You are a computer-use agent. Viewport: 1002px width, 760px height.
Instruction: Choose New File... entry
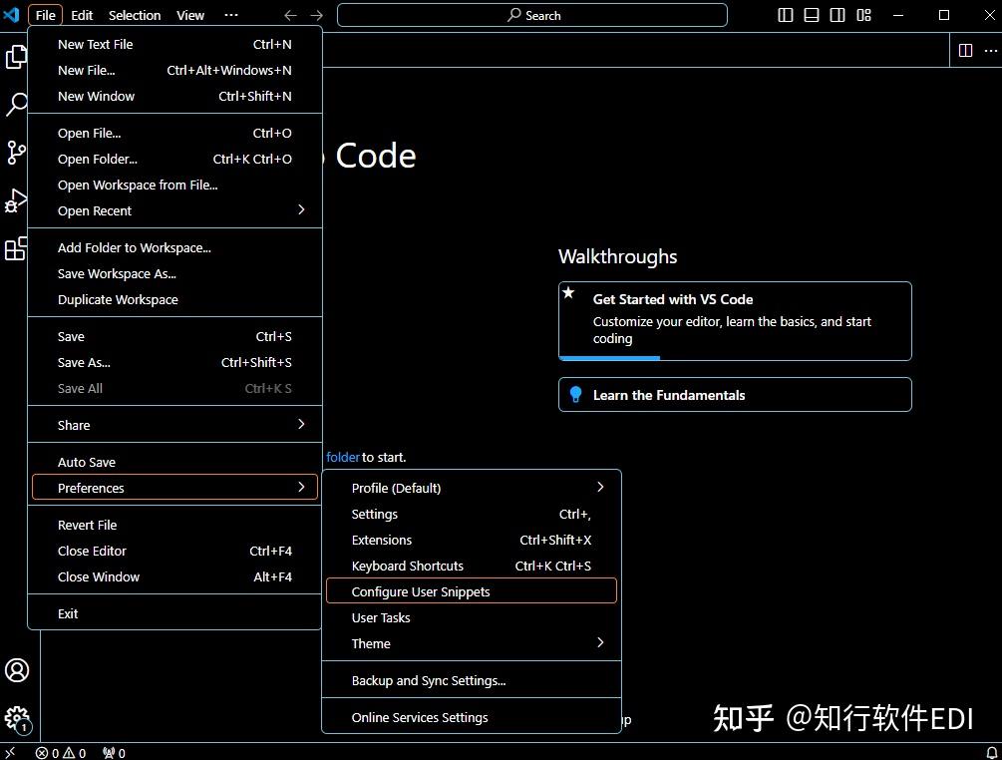coord(174,70)
